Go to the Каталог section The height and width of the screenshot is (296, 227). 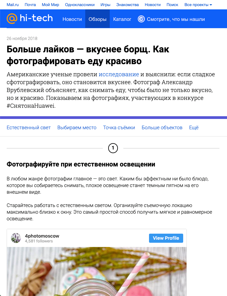point(122,19)
